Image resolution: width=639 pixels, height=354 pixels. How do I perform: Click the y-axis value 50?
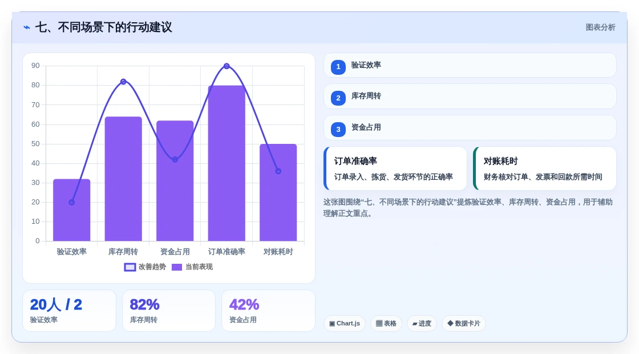click(x=35, y=143)
